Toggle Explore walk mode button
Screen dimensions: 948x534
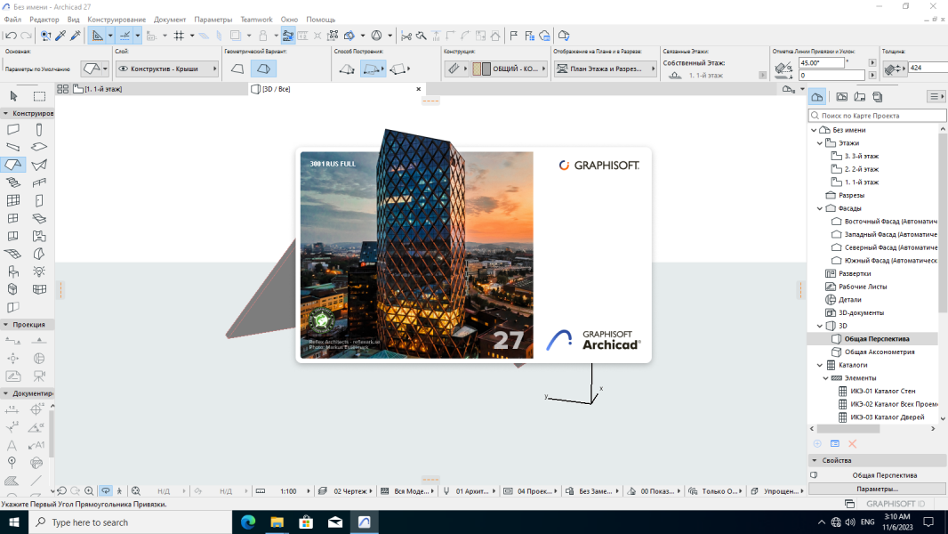120,491
